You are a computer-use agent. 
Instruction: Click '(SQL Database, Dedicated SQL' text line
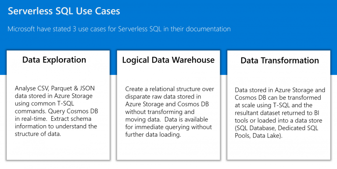coord(276,128)
